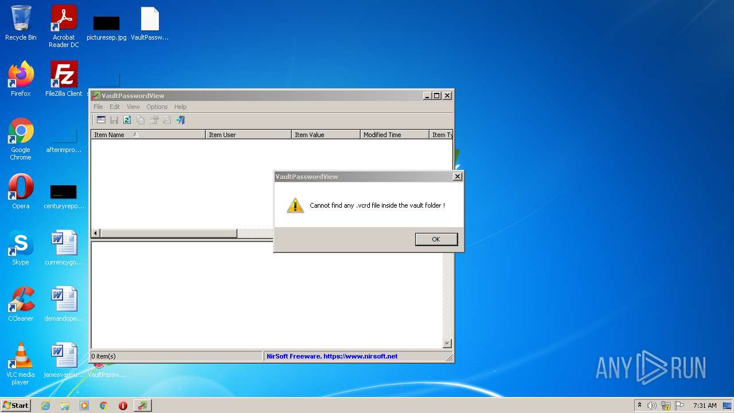This screenshot has height=413, width=734.
Task: Select the CCleaner desktop shortcut
Action: tap(21, 304)
